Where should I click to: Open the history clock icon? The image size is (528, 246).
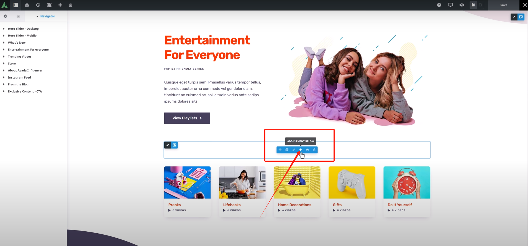click(x=38, y=5)
